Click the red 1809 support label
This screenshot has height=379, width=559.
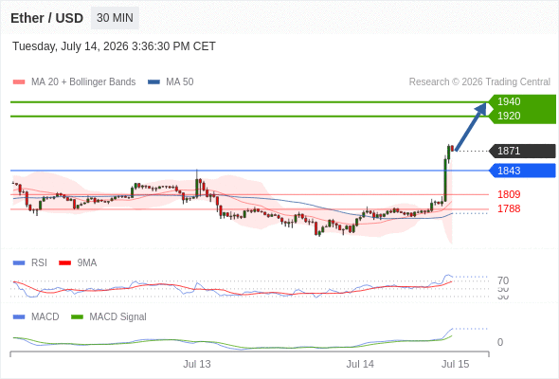tap(509, 194)
